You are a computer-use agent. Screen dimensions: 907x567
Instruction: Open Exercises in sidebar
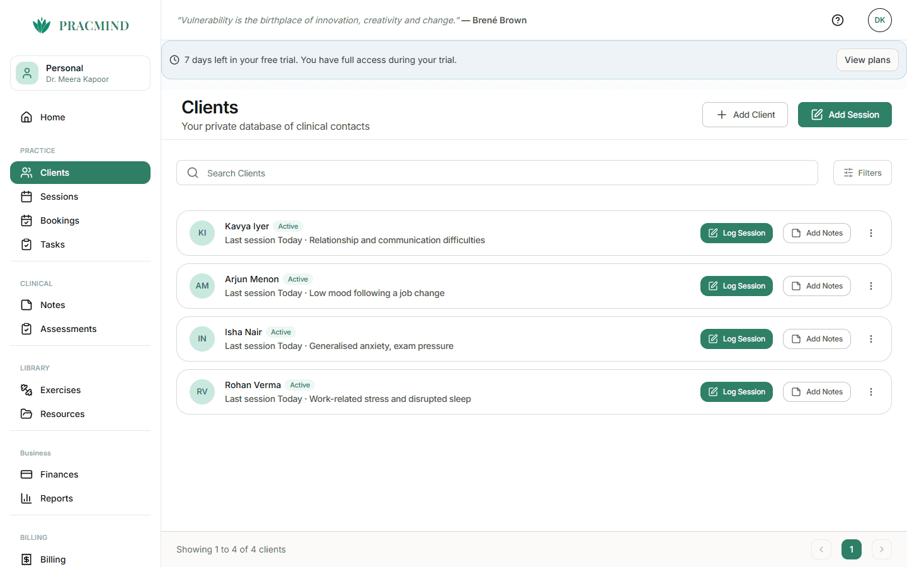[x=80, y=390]
